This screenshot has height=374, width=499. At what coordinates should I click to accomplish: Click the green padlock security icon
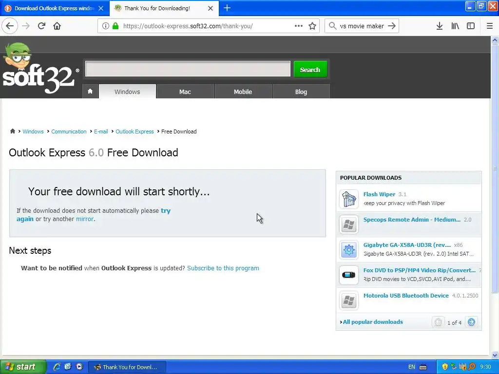click(x=115, y=26)
